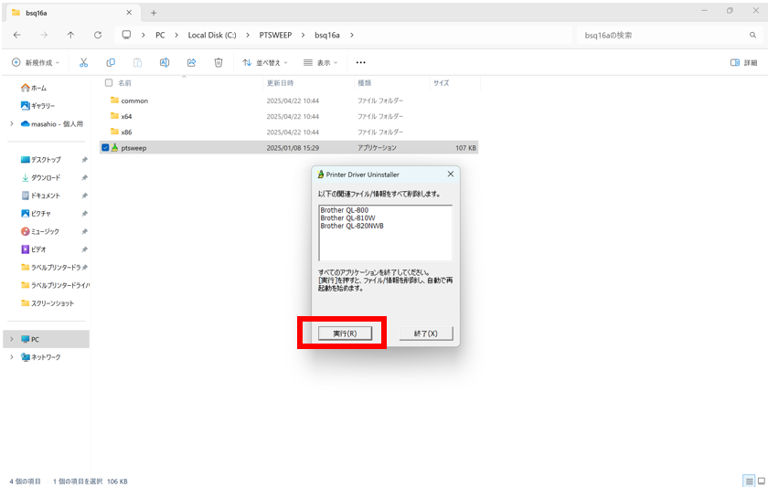Click the Copy icon in toolbar

coord(111,63)
